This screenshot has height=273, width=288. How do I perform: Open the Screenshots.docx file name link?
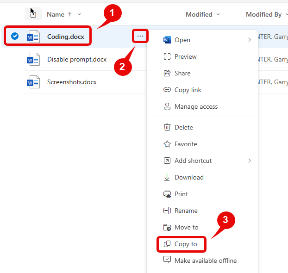72,82
